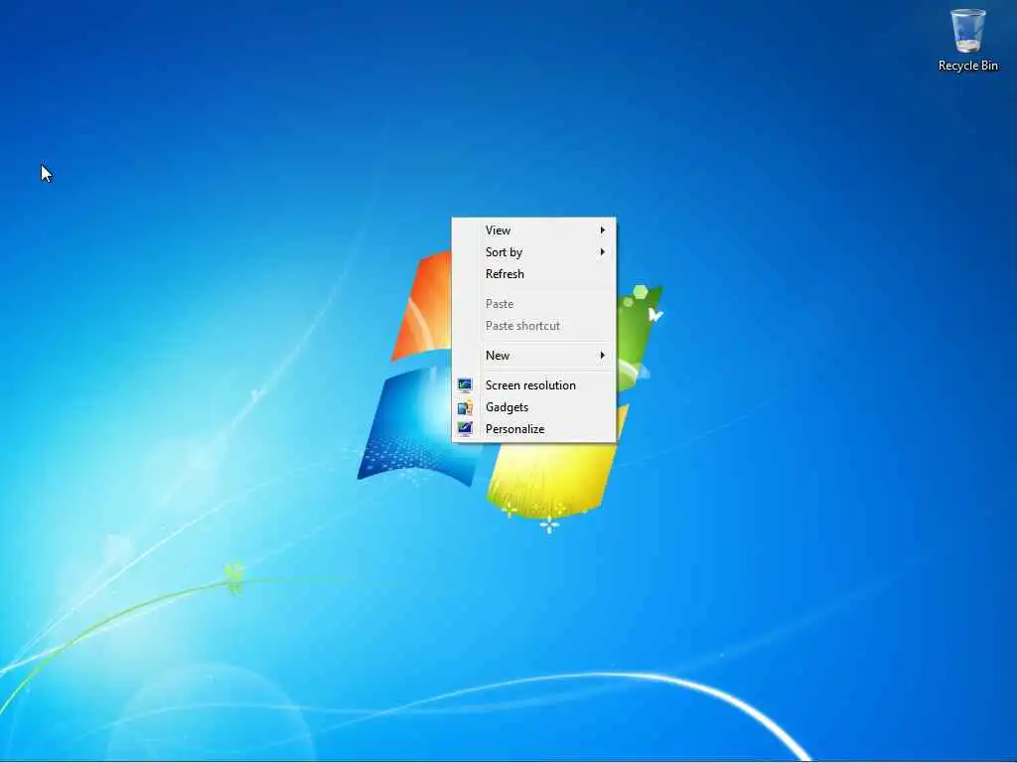
Task: Expand the arrow next to Sort by
Action: 603,252
